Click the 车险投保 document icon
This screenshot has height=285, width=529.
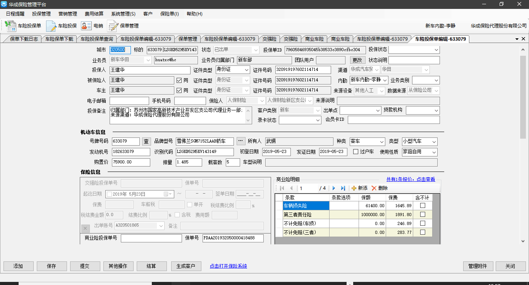[x=51, y=26]
